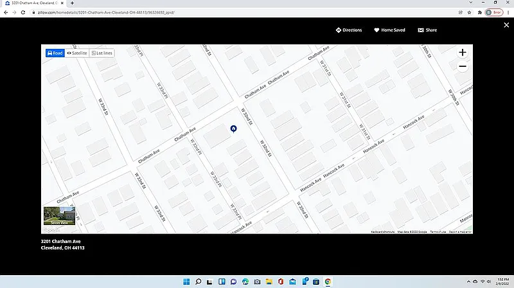Bookmark this page with star icon
Viewport: 514px width, 288px height.
pos(470,12)
